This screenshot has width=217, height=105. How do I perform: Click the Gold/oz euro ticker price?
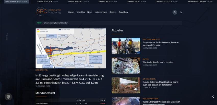78,2
